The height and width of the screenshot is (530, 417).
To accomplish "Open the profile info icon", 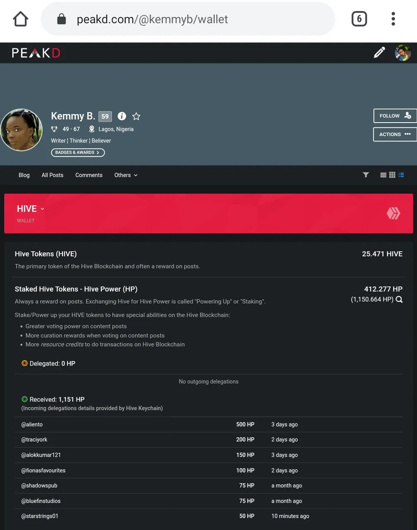I will [122, 116].
